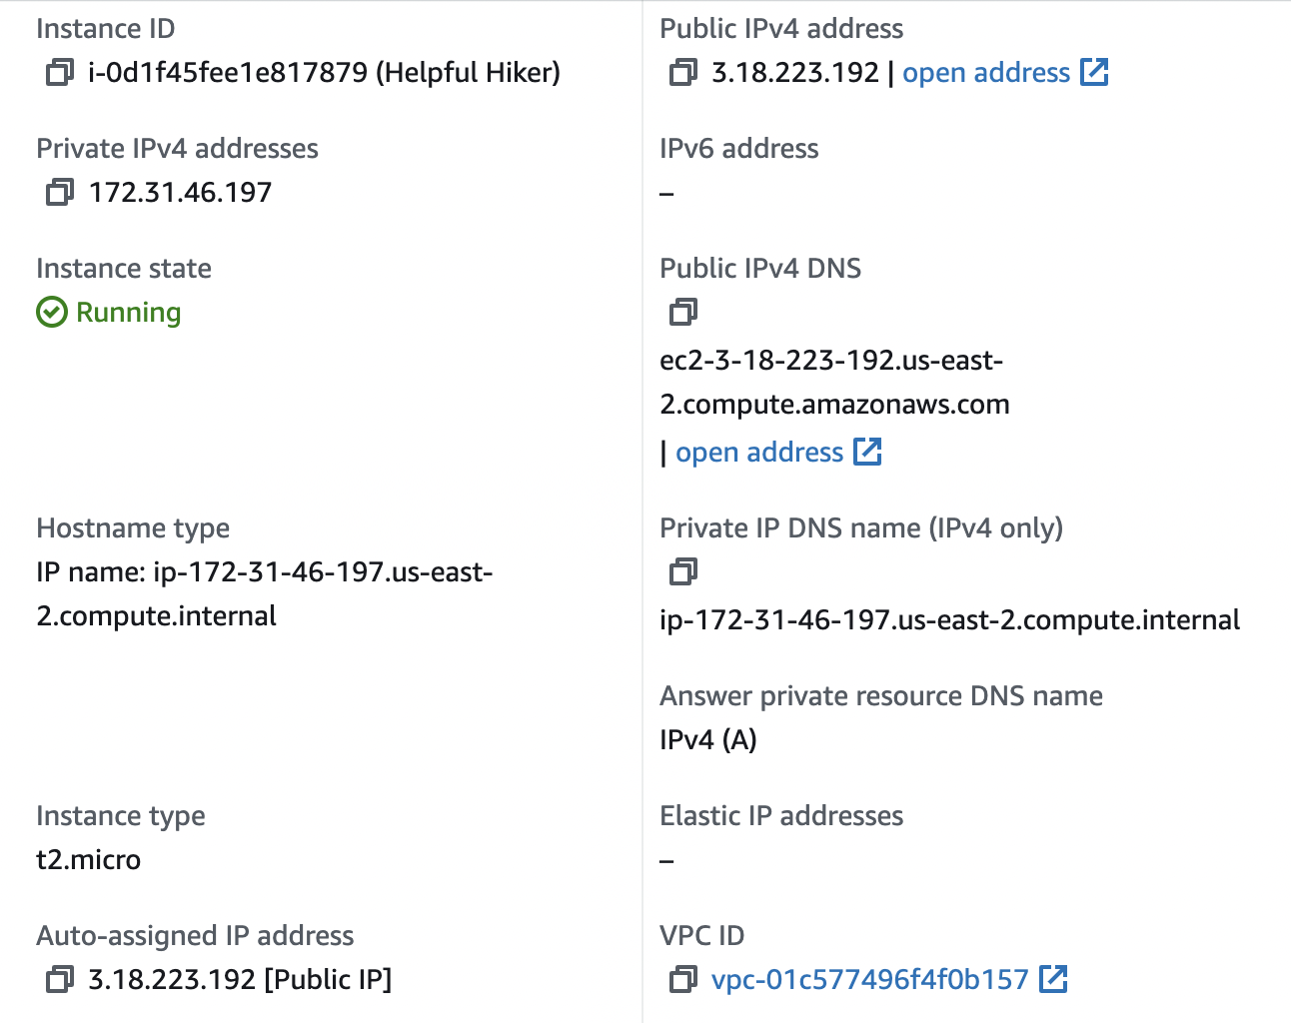Copy the Private IP DNS name

tap(683, 572)
